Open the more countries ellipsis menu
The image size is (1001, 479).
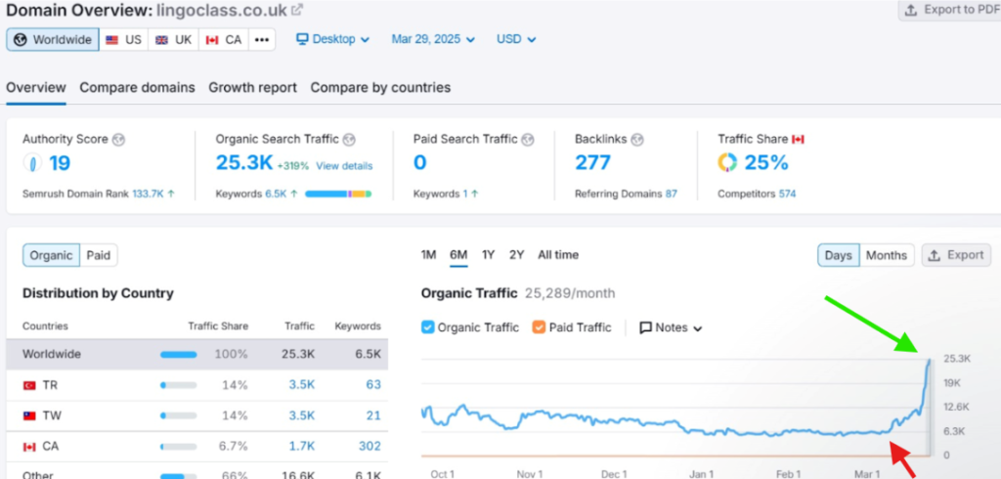(262, 40)
